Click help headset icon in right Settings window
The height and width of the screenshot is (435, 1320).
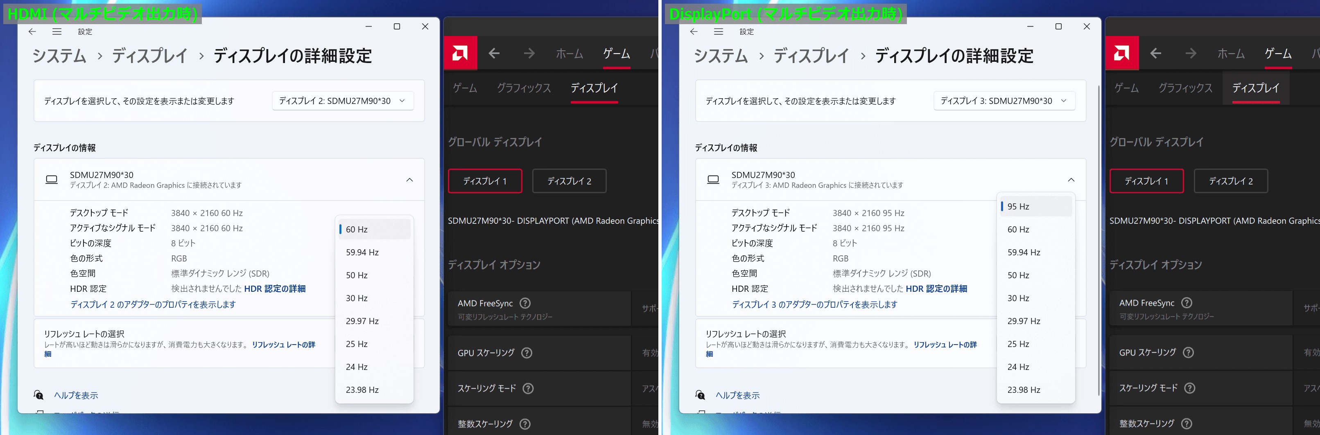point(700,395)
